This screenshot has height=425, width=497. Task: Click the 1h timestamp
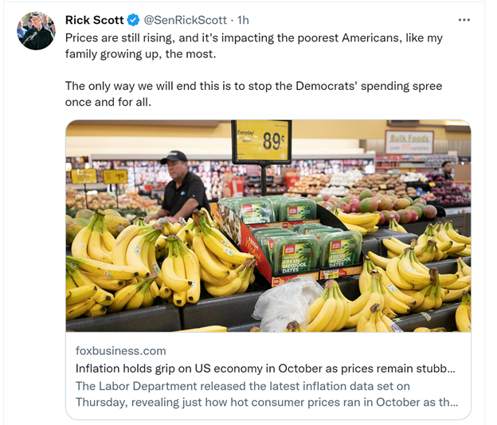(x=244, y=20)
